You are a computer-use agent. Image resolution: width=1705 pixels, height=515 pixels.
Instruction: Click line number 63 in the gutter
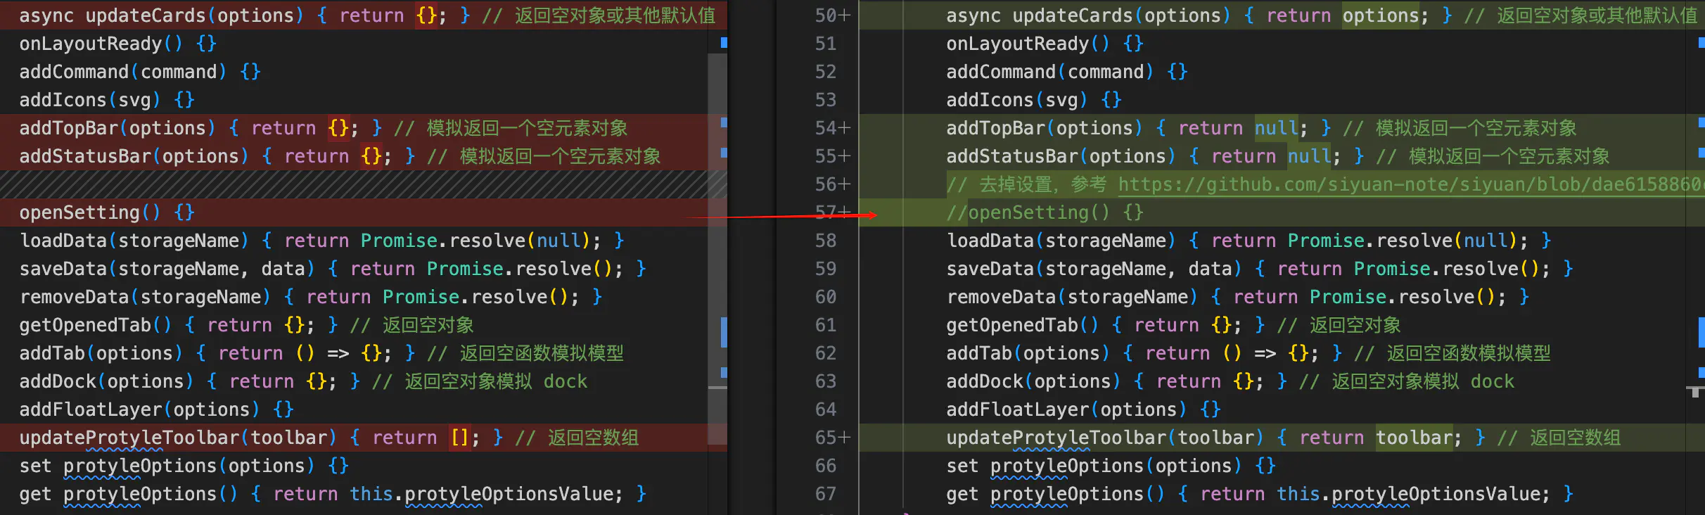pyautogui.click(x=826, y=381)
